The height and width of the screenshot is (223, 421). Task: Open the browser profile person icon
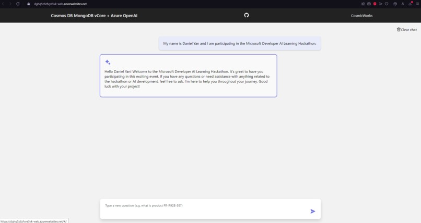(403, 4)
